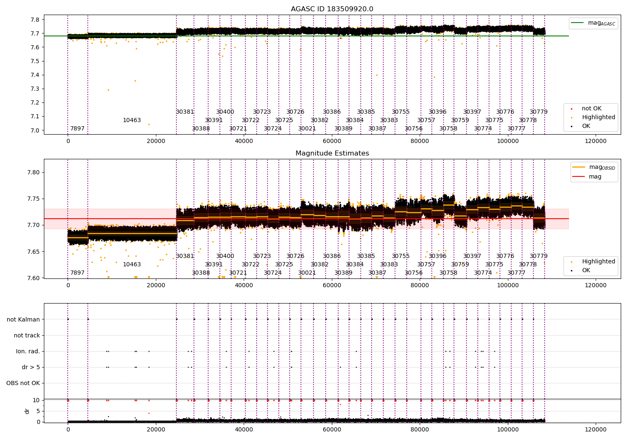Click the 7.8 tick on the top plot
Screen dimensions: 627x439
35,20
